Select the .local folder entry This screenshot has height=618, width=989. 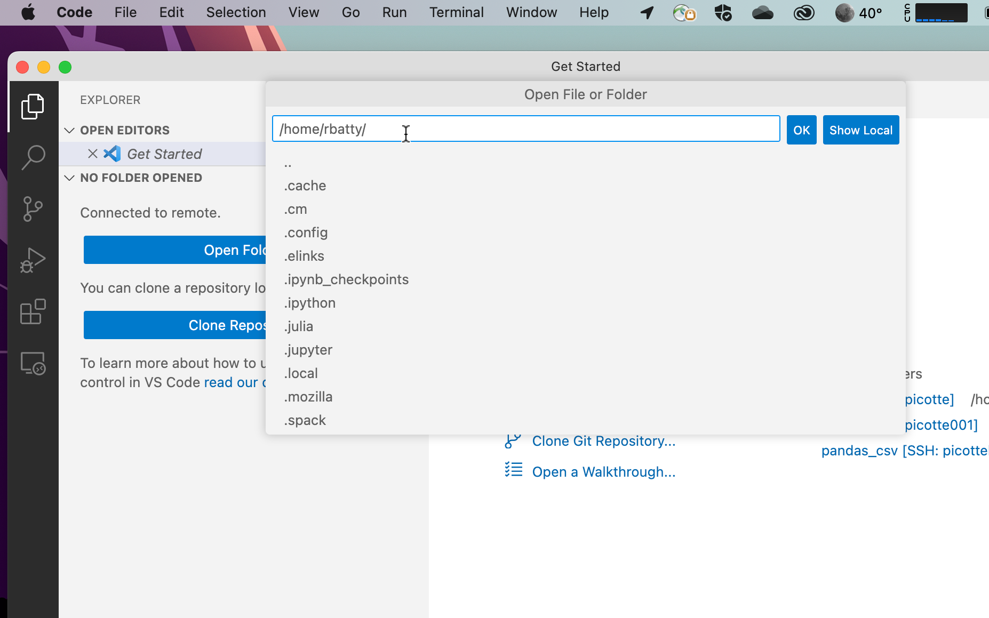(x=585, y=373)
